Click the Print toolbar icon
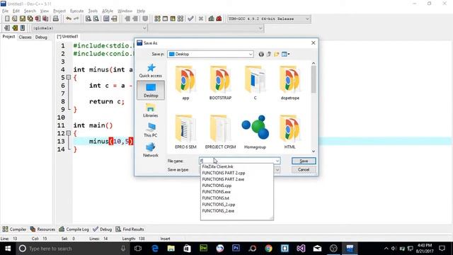The image size is (453, 255). click(56, 19)
